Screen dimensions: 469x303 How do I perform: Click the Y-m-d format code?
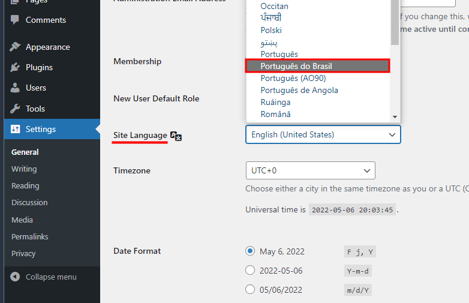357,271
